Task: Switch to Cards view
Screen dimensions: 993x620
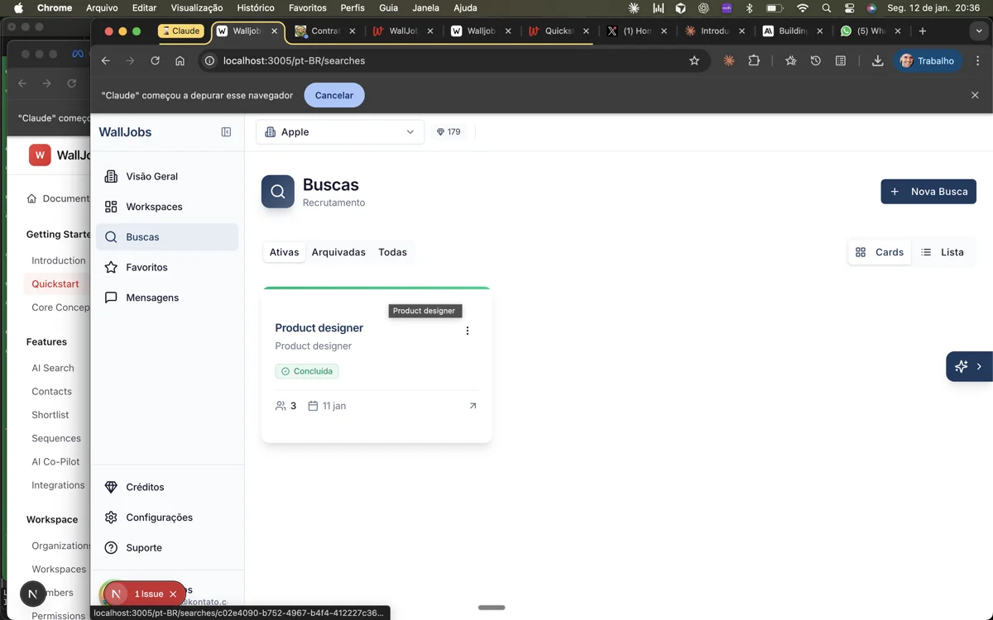Action: coord(879,252)
